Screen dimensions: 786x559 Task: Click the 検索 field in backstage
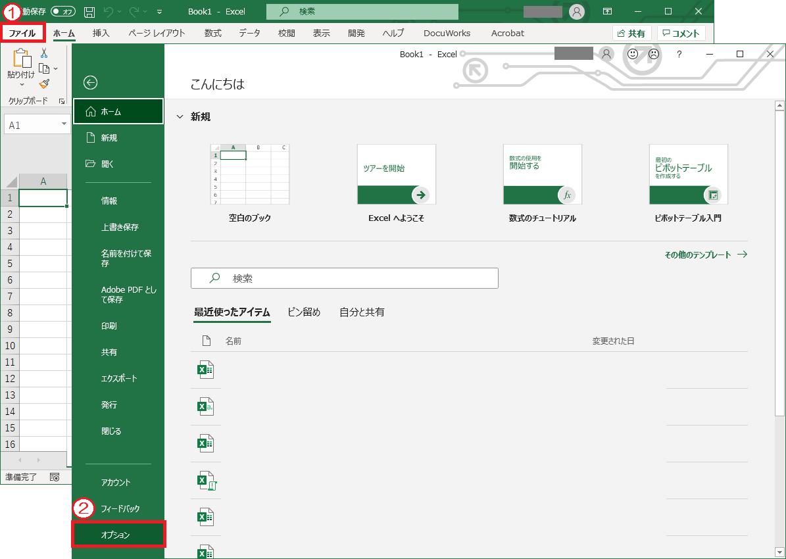[x=344, y=278]
